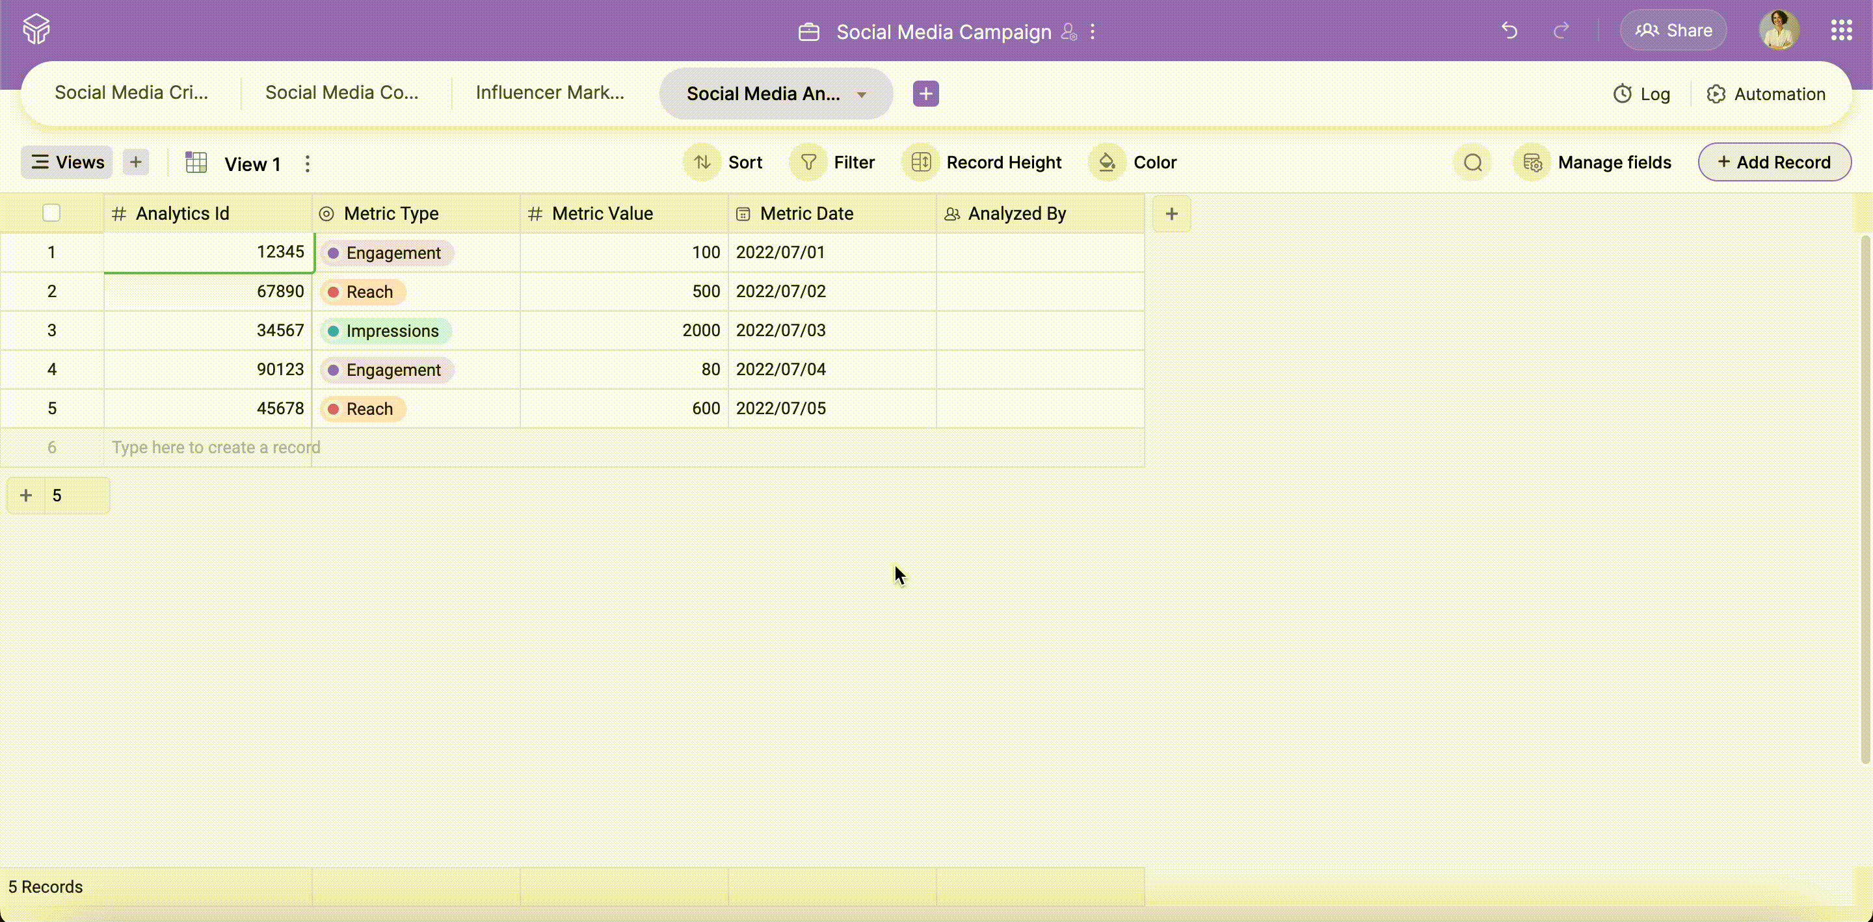Toggle the select-all rows checkbox
This screenshot has width=1873, height=922.
51,213
